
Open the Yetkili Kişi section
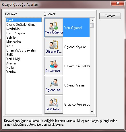pyautogui.click(x=13, y=59)
